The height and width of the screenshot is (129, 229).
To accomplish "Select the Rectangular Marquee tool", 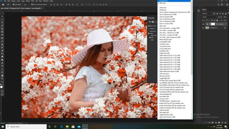I will pos(2,19).
